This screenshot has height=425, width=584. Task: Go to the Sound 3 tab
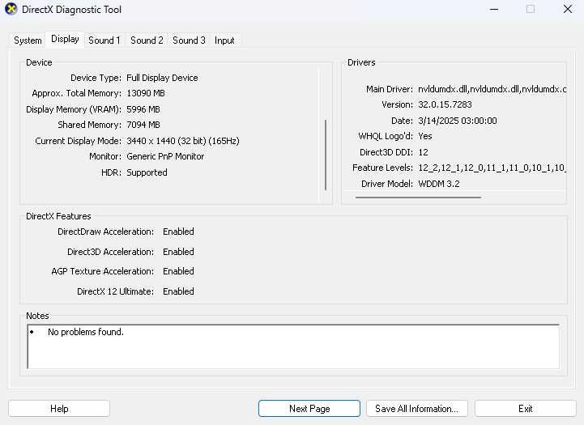[189, 40]
